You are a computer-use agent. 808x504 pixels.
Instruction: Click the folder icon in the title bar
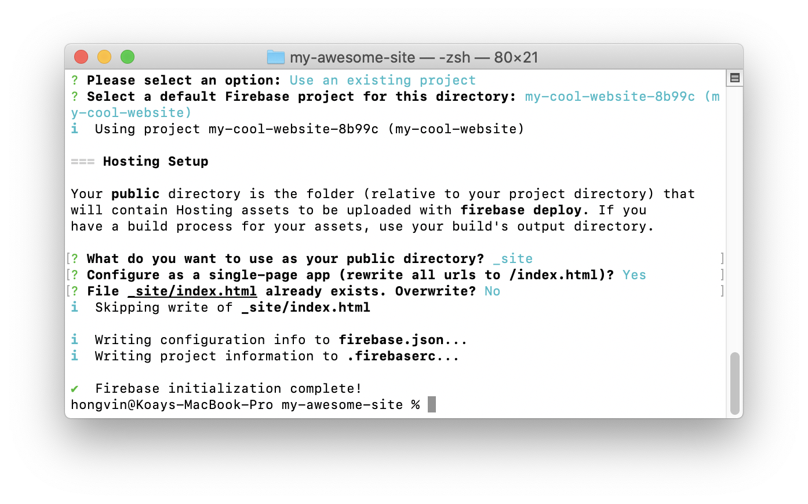click(276, 57)
